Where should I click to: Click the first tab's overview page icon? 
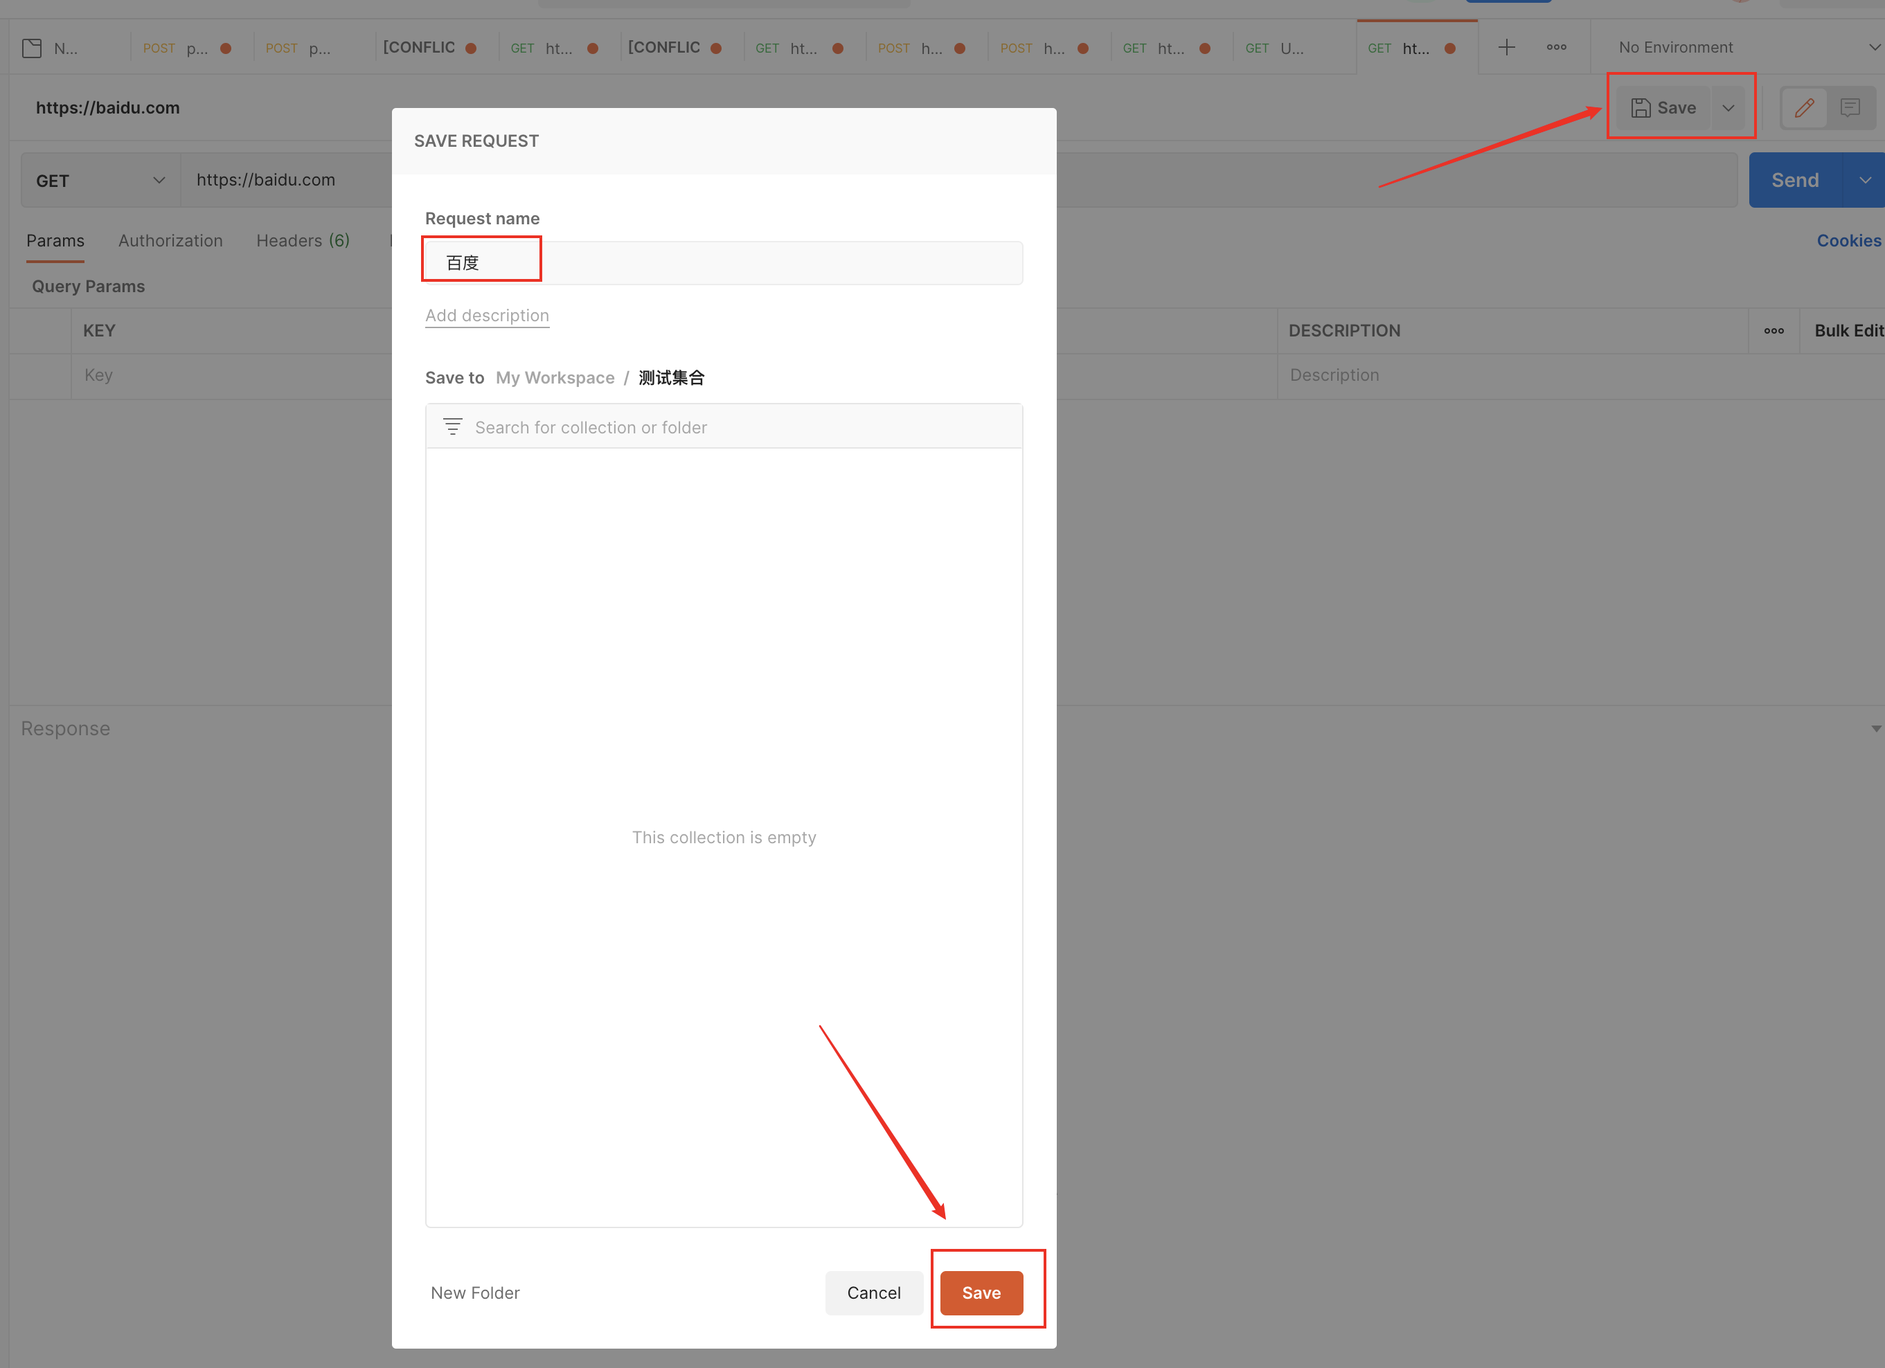(x=33, y=48)
